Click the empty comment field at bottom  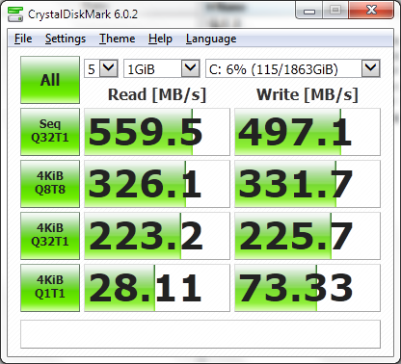click(x=200, y=334)
